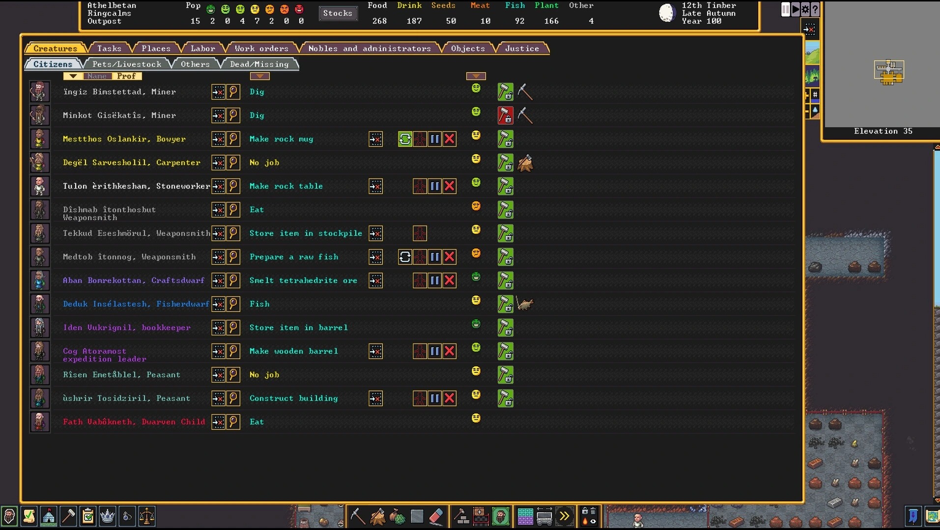Select citizen Fath Vabôkneth, Dwarven Child
Screen dimensions: 940x530
point(134,422)
